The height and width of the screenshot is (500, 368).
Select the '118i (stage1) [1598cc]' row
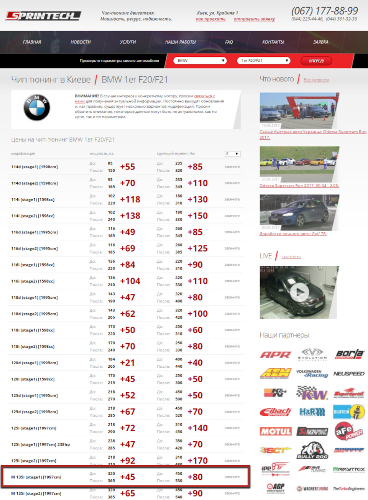[126, 330]
